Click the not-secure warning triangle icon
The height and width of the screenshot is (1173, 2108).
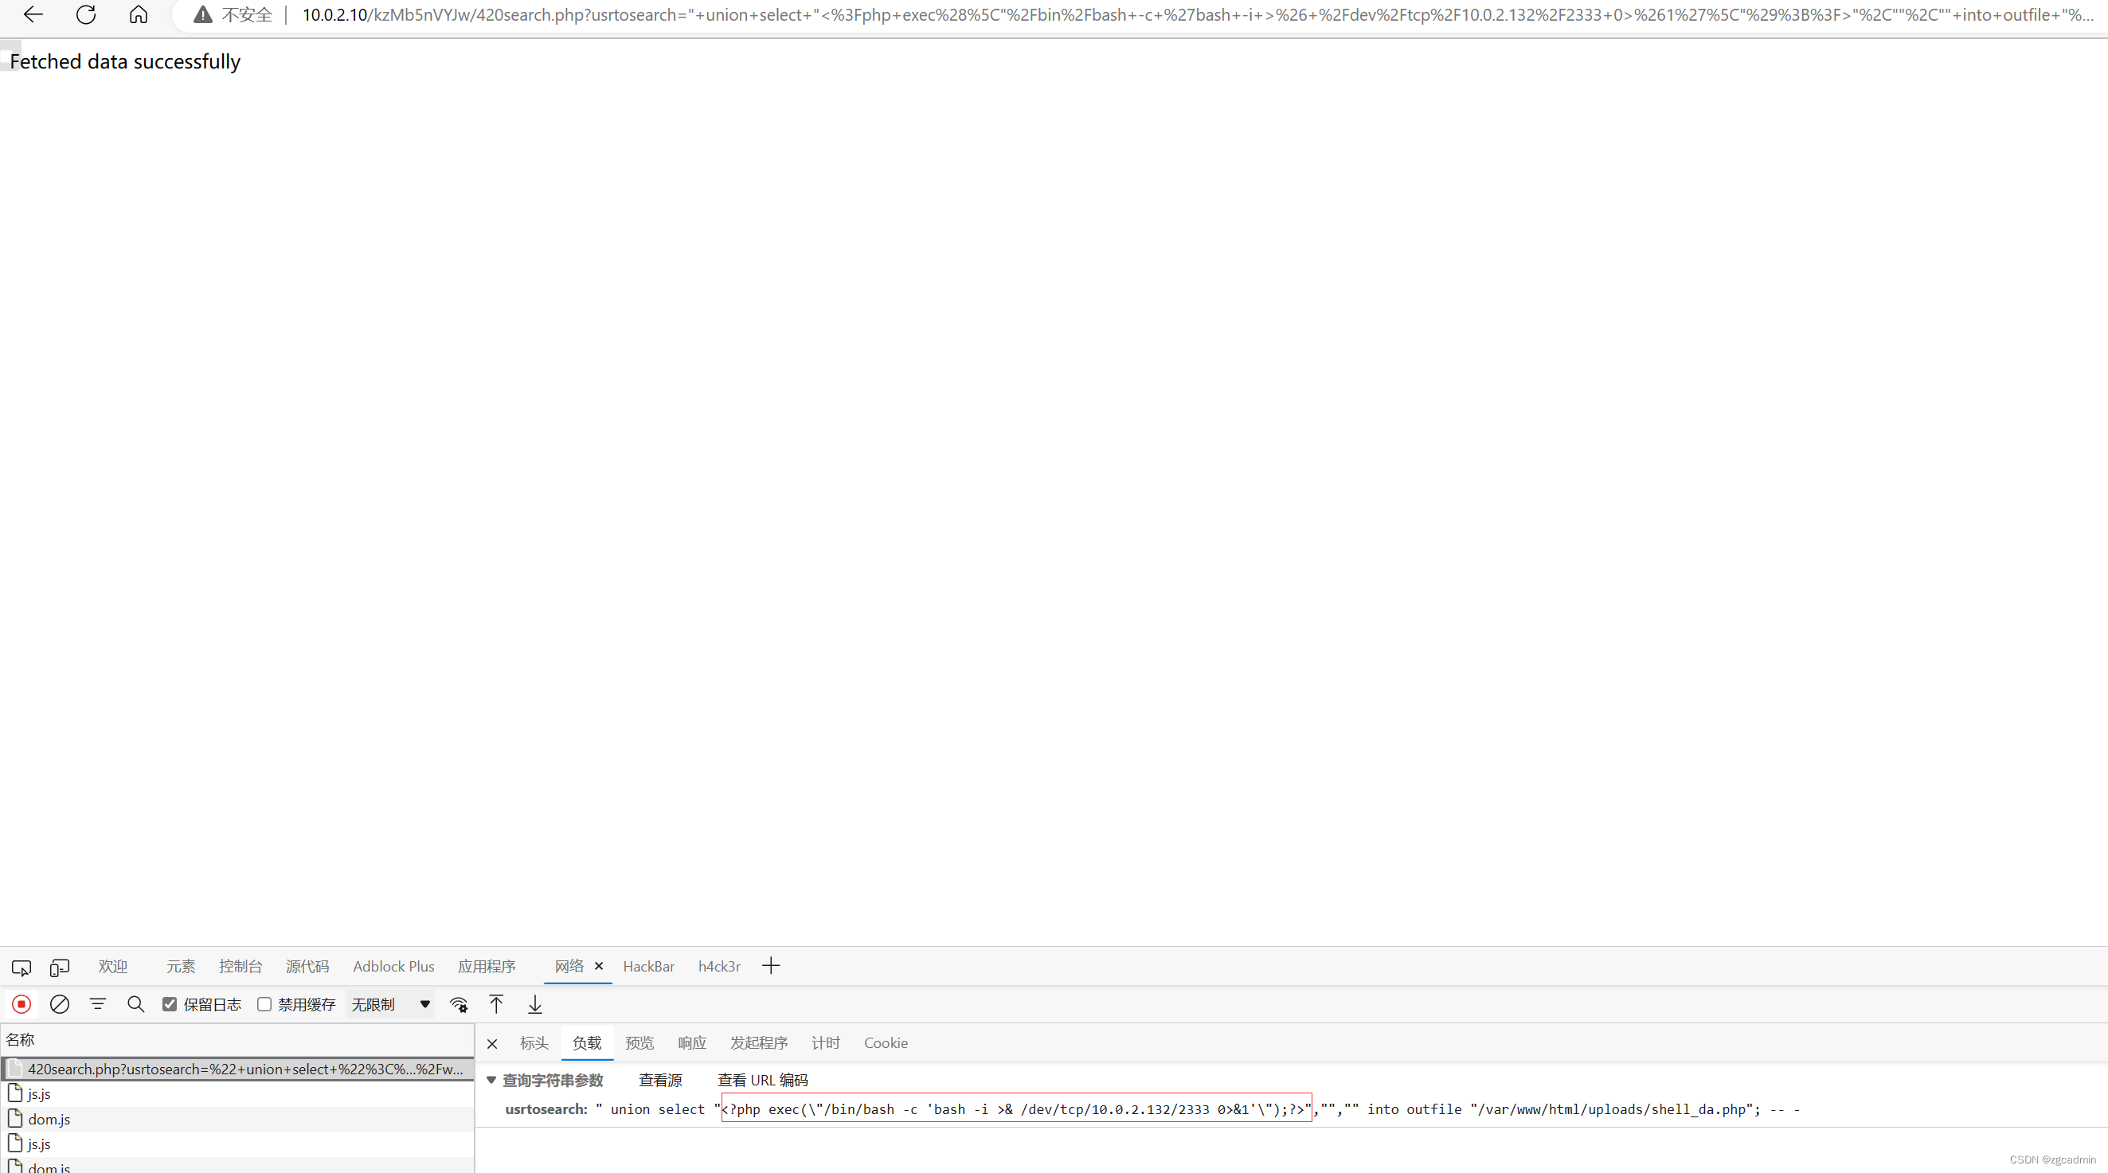(202, 15)
